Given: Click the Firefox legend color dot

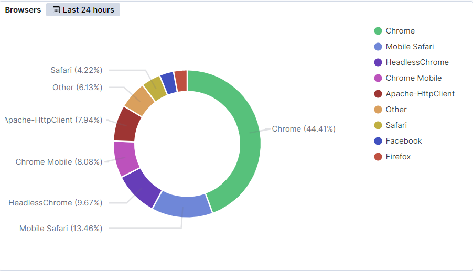Looking at the screenshot, I should [378, 157].
